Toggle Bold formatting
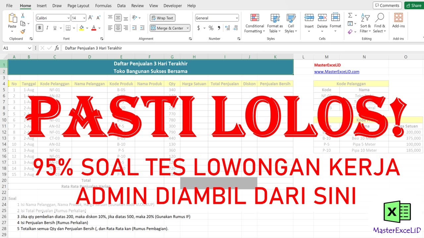424x238 pixels. (39, 28)
